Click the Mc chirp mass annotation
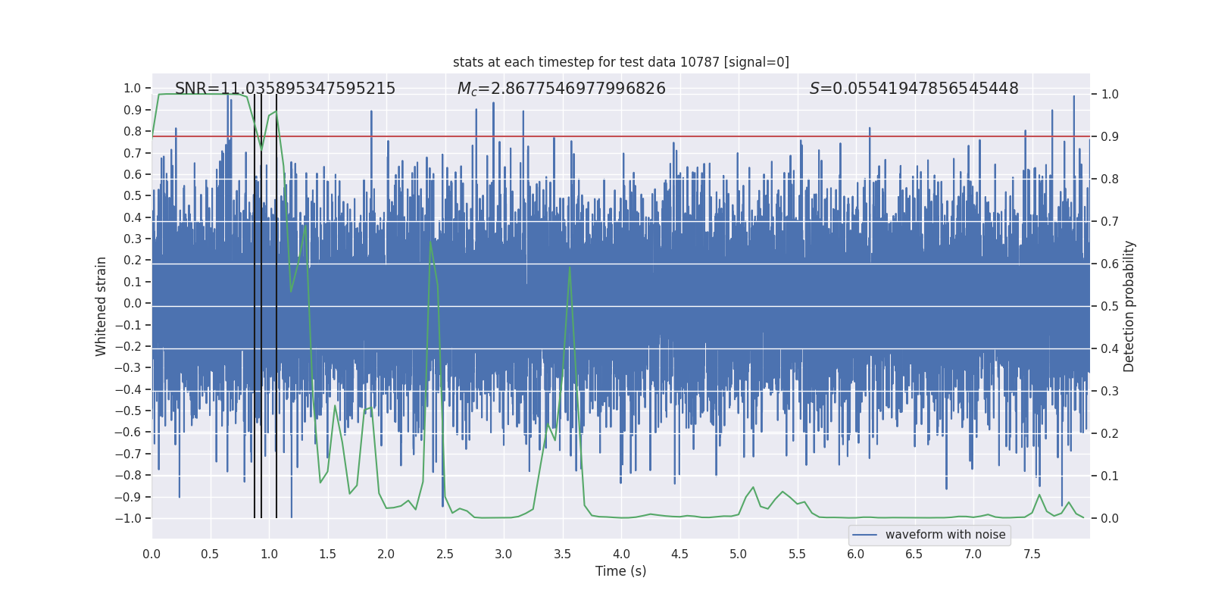 (x=561, y=89)
